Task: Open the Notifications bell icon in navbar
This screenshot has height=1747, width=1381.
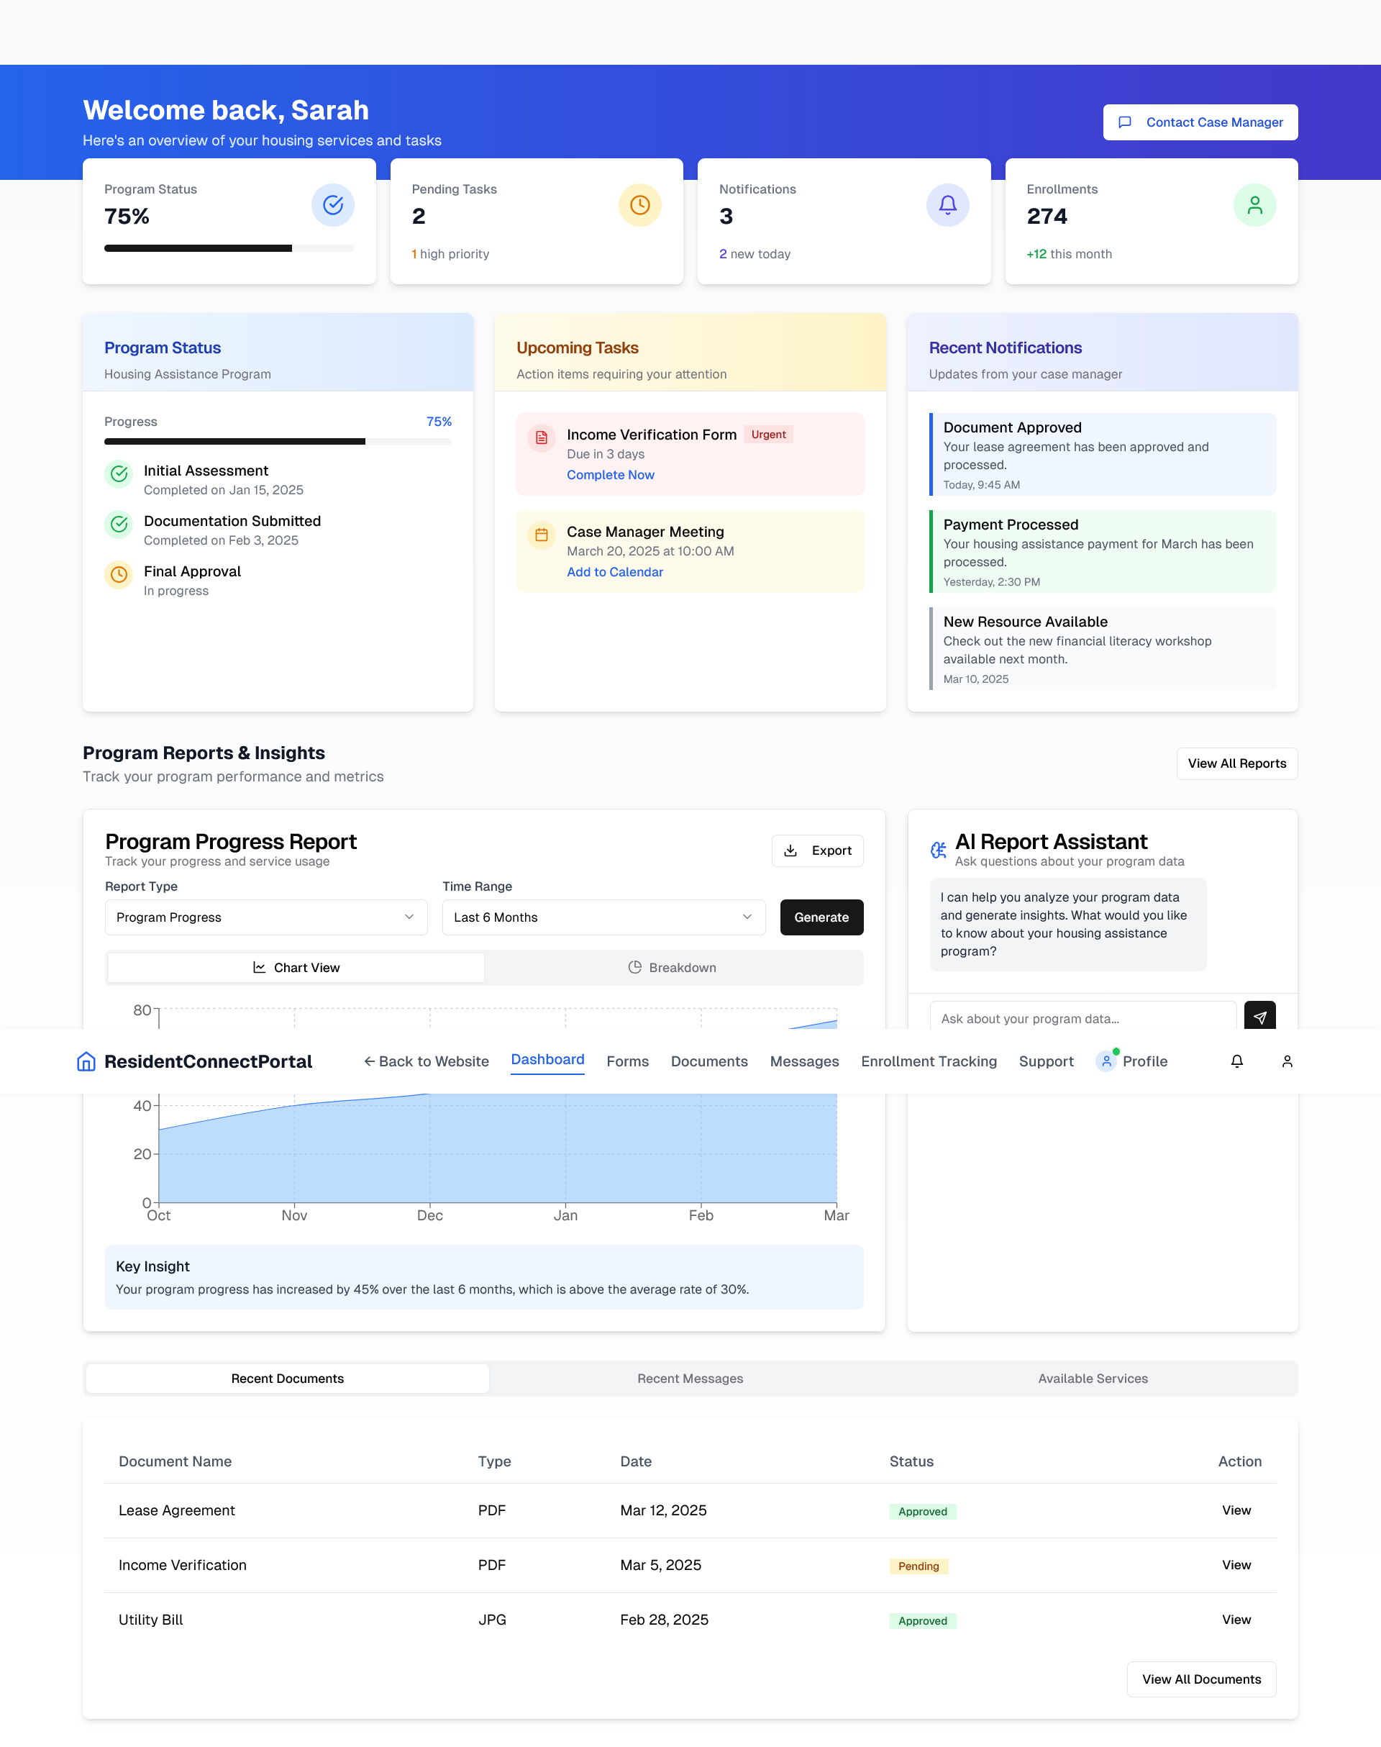Action: click(x=1237, y=1061)
